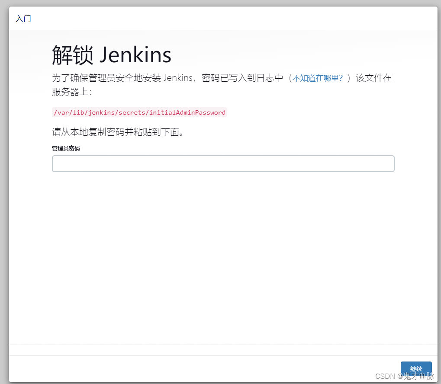Open the 不知道在哪里? help link

tap(318, 78)
